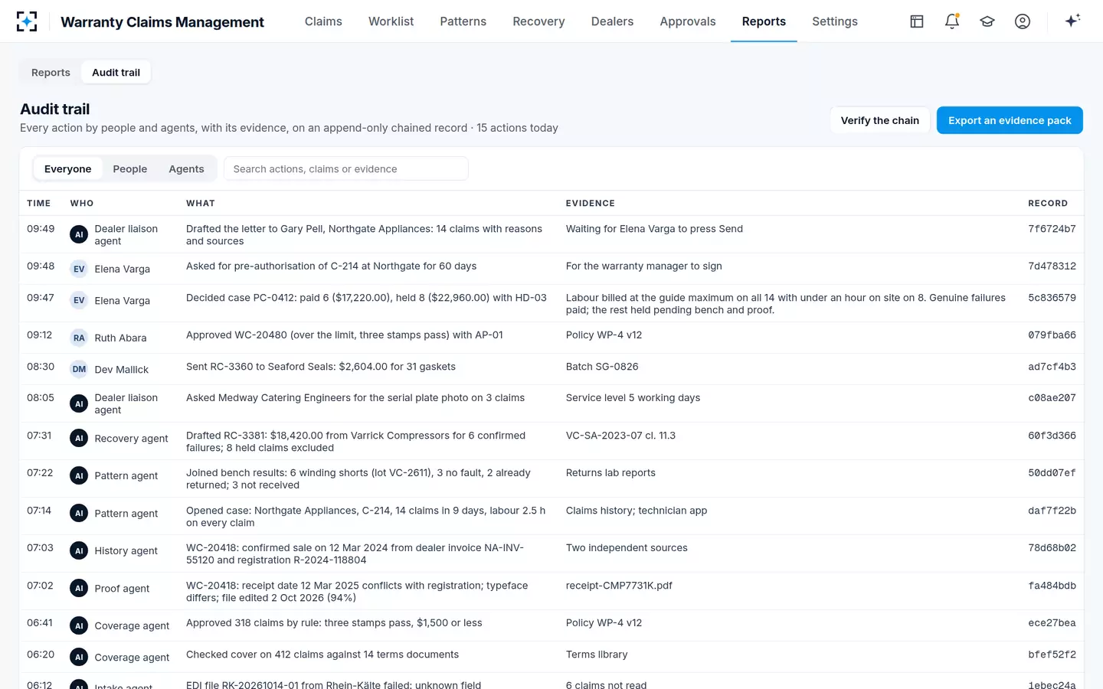Open the Recovery tab
The image size is (1103, 689).
point(538,21)
